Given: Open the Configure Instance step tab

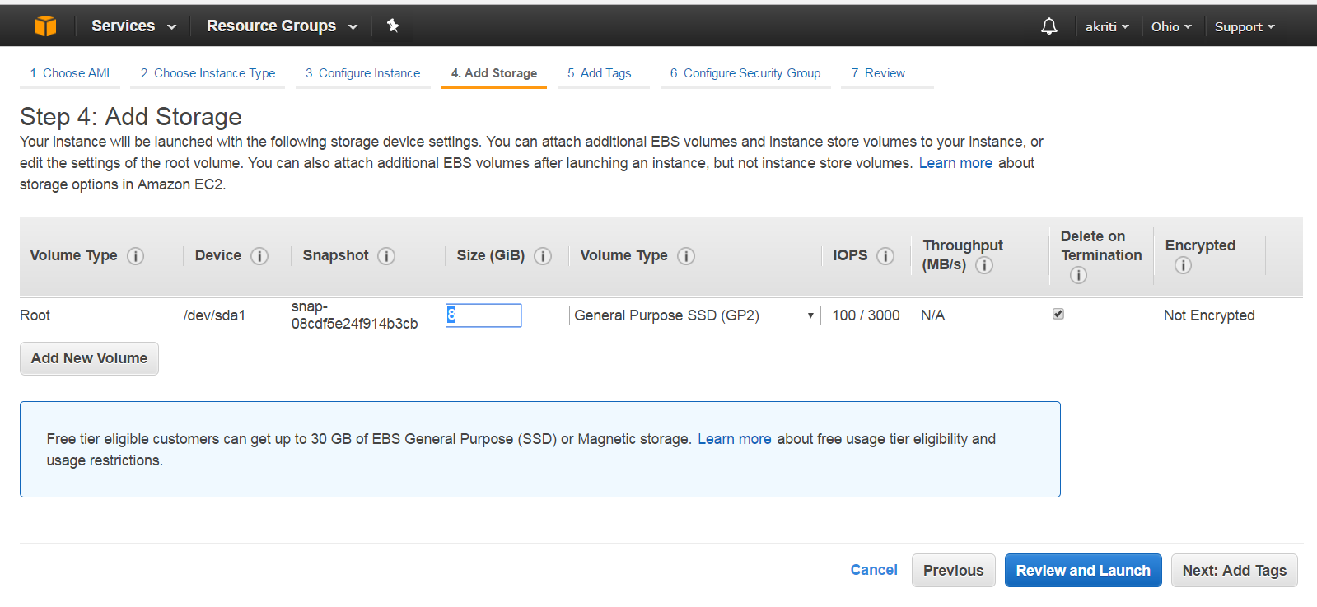Looking at the screenshot, I should click(x=363, y=73).
